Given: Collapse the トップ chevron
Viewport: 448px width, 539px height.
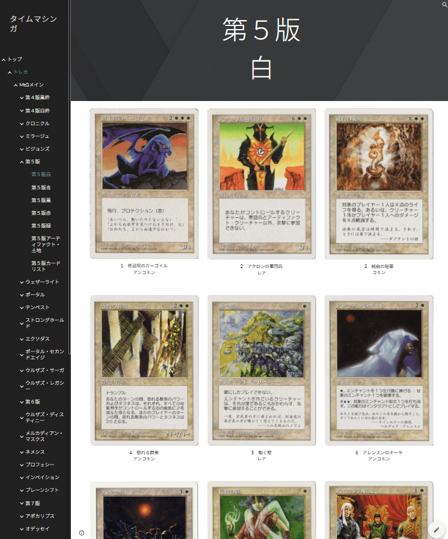Looking at the screenshot, I should pyautogui.click(x=4, y=59).
